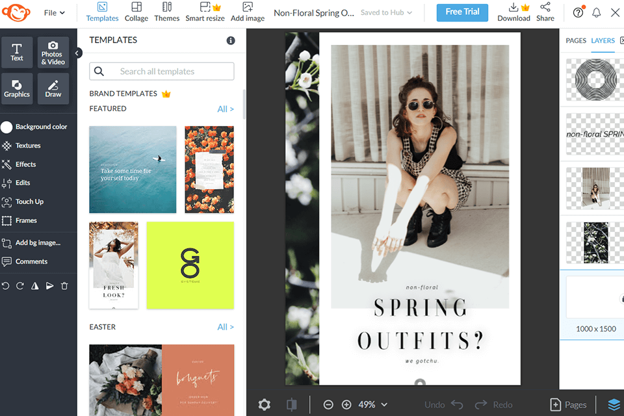Choose the Easter bouquets template
The width and height of the screenshot is (624, 416).
(162, 380)
